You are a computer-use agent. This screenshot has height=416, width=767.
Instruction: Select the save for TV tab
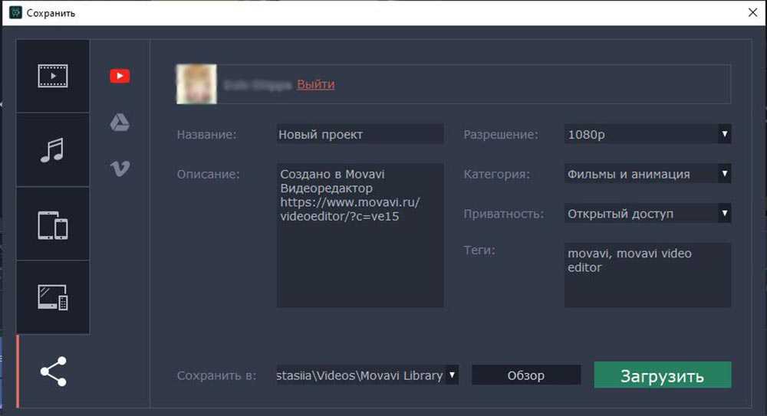pos(53,297)
